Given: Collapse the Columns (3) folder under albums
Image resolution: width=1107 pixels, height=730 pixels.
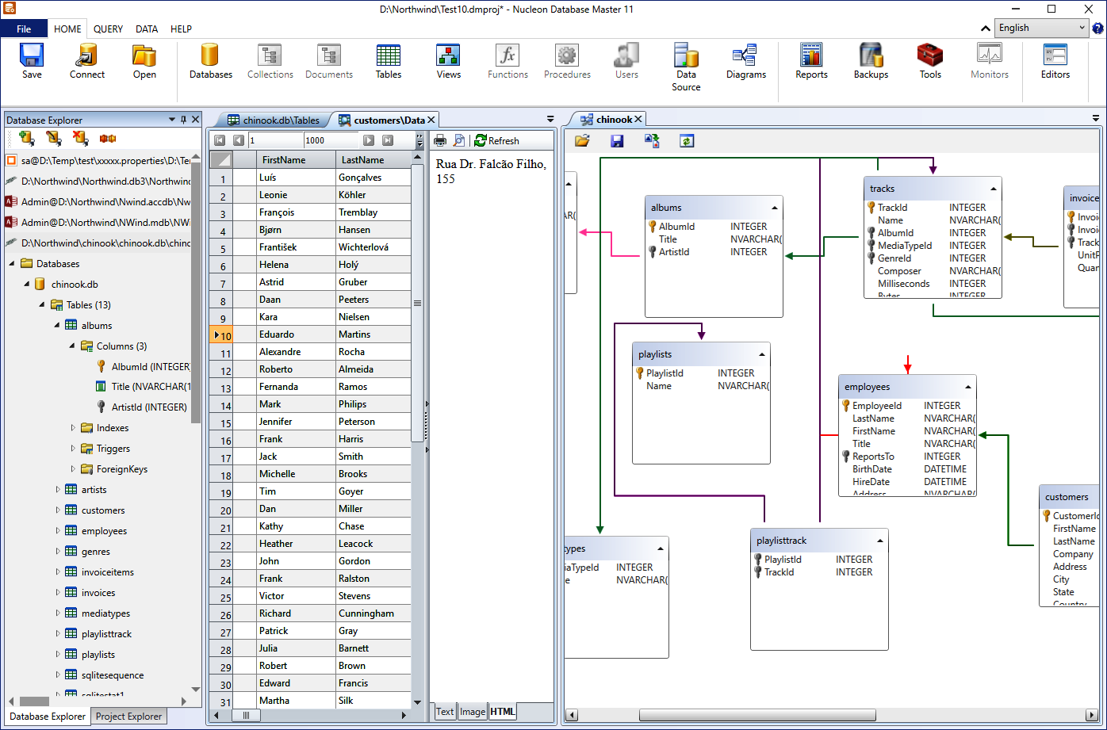Looking at the screenshot, I should 70,346.
